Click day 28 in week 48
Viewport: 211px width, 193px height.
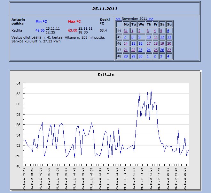(x=126, y=56)
